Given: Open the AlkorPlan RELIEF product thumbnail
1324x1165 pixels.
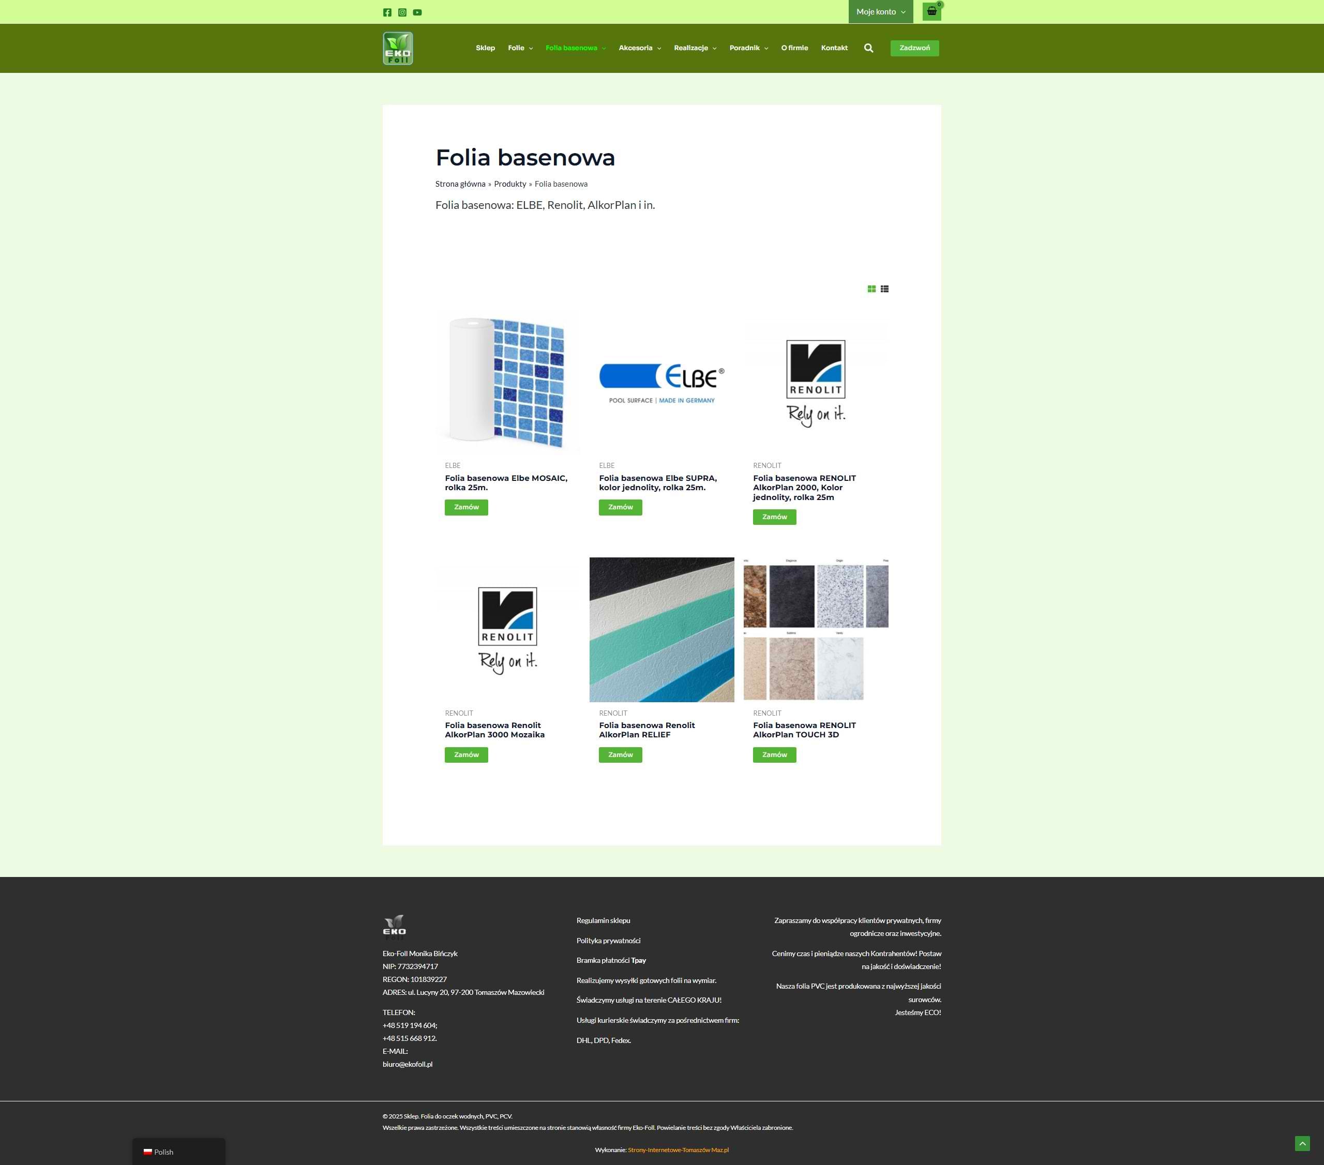Looking at the screenshot, I should (661, 629).
